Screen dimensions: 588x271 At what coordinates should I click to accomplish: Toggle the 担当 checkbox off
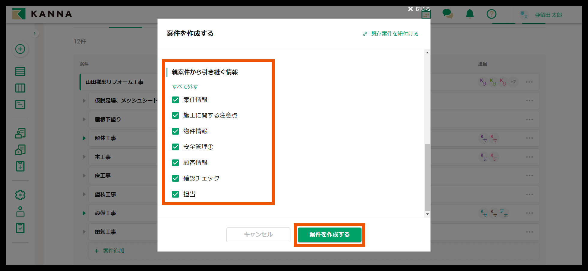pyautogui.click(x=175, y=194)
